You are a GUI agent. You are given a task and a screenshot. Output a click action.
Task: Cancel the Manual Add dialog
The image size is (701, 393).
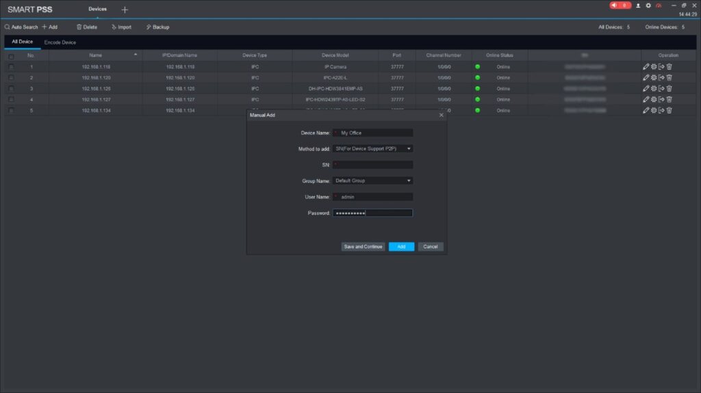(431, 247)
